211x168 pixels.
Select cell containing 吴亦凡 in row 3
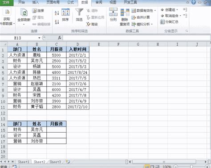pos(37,61)
